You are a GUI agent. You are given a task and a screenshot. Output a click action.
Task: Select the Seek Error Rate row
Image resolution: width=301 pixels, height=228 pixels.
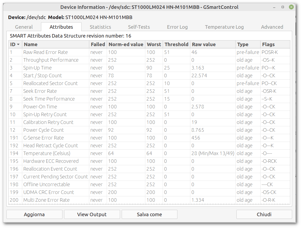click(149, 91)
